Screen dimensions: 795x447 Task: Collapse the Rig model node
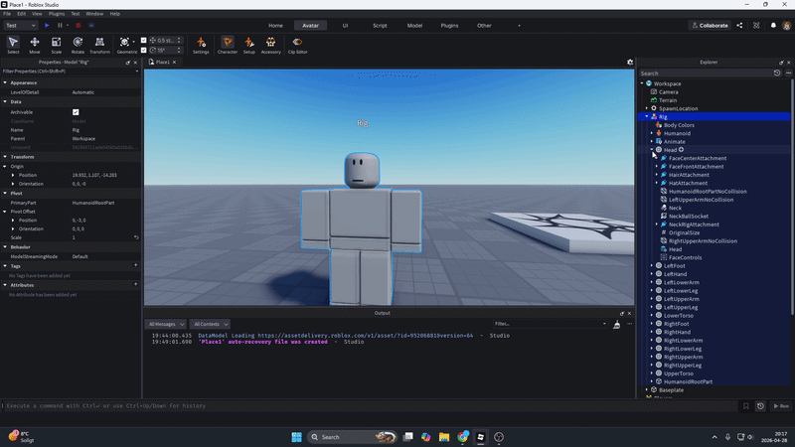(x=647, y=116)
